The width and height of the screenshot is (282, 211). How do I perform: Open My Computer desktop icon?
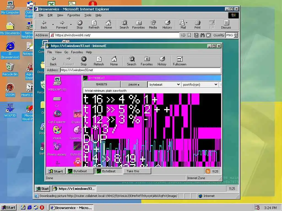[10, 7]
